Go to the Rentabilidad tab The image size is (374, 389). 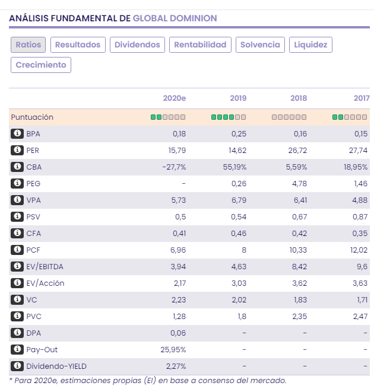coord(200,44)
